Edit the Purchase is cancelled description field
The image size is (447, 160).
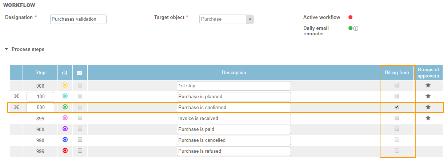234,140
